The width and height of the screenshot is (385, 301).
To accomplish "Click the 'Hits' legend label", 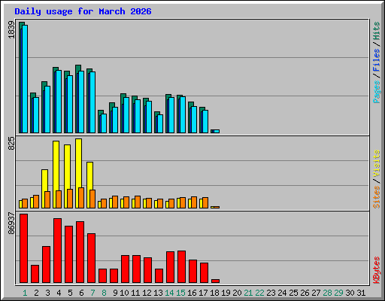I will point(377,31).
